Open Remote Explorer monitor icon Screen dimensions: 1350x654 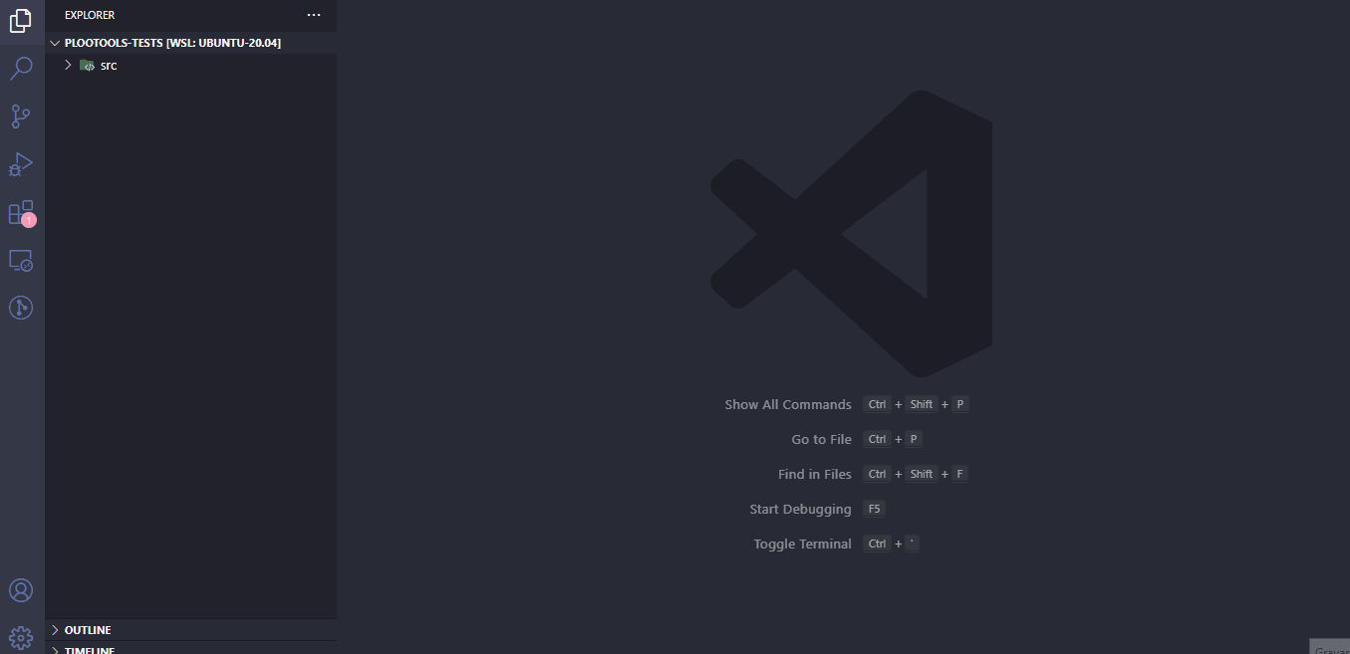click(21, 260)
